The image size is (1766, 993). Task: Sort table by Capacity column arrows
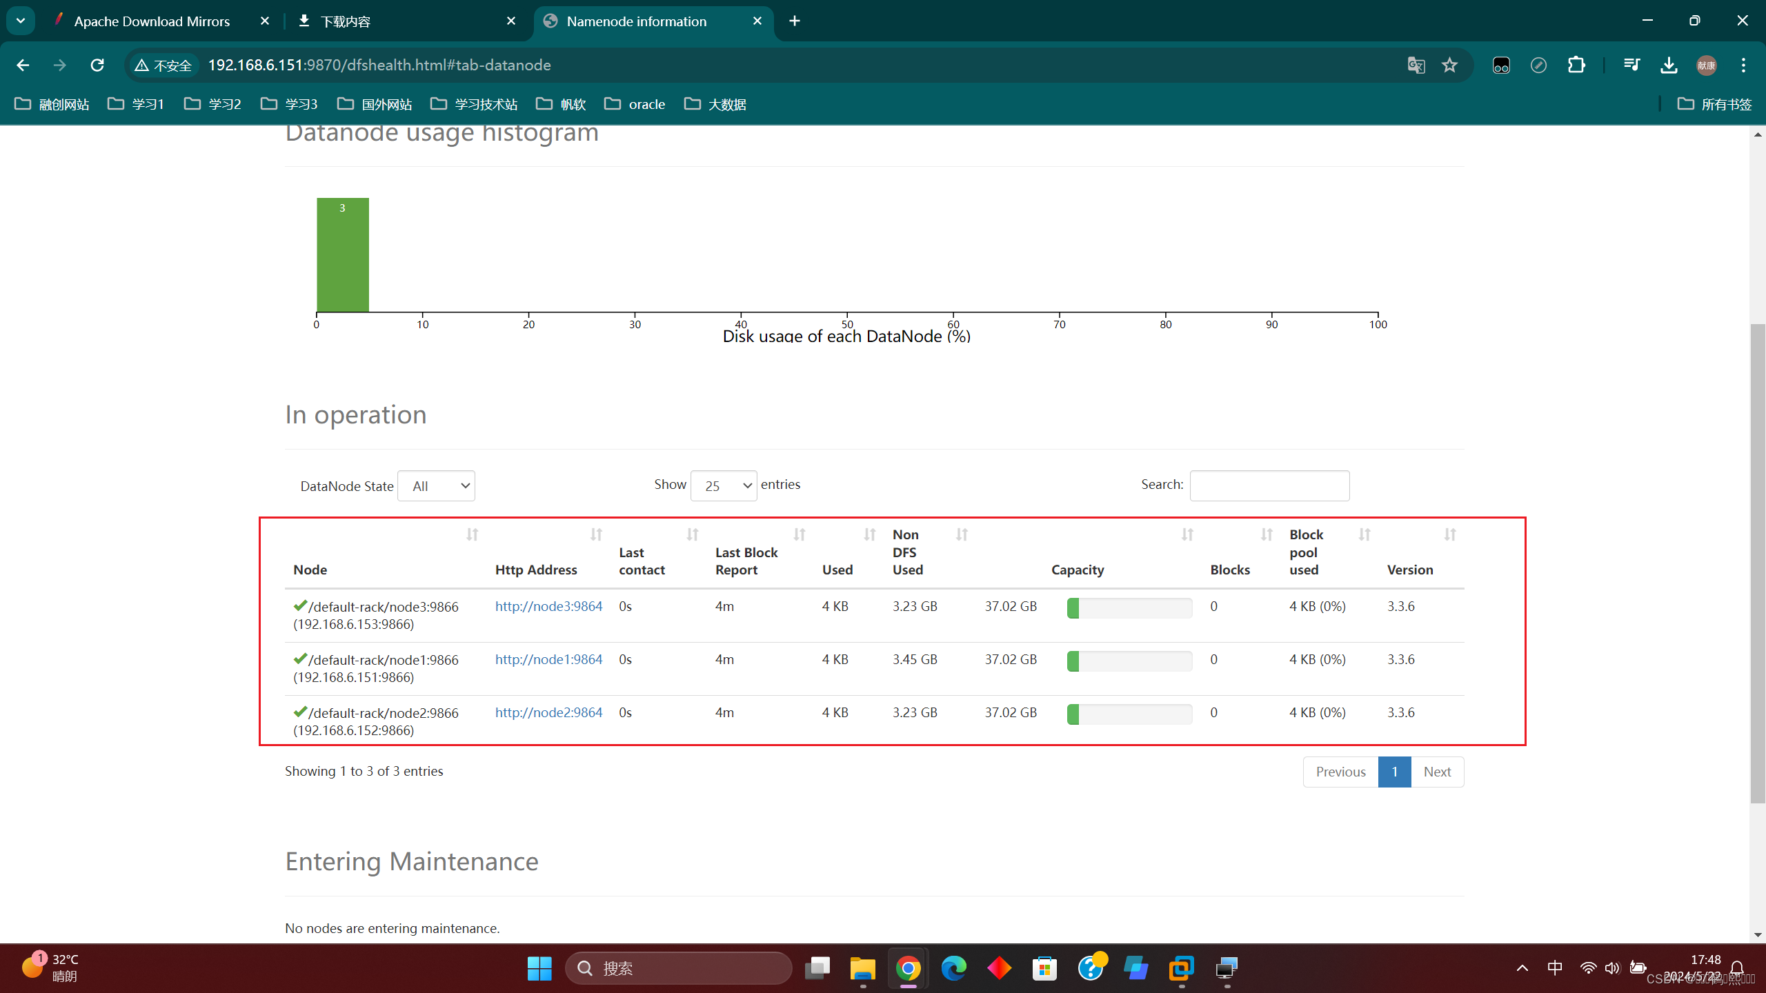point(1187,534)
